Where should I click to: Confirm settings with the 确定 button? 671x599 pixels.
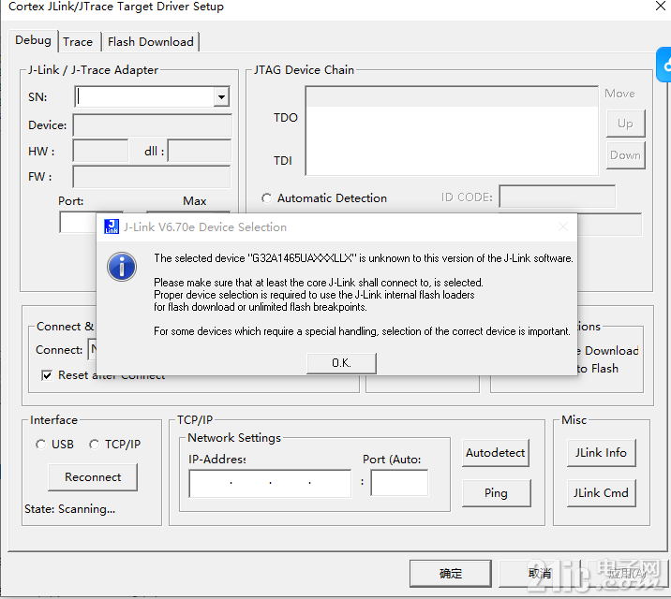pos(450,574)
